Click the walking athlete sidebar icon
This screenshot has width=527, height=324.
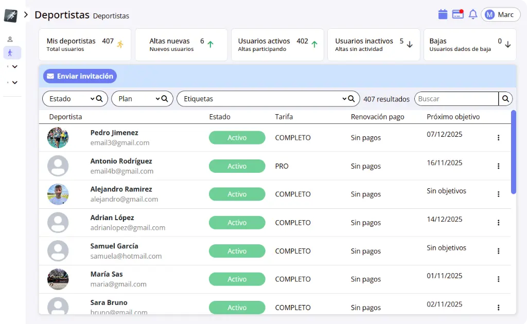10,52
